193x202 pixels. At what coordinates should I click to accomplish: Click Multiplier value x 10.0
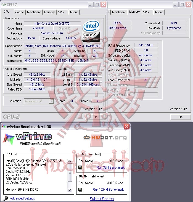pyautogui.click(x=37, y=79)
